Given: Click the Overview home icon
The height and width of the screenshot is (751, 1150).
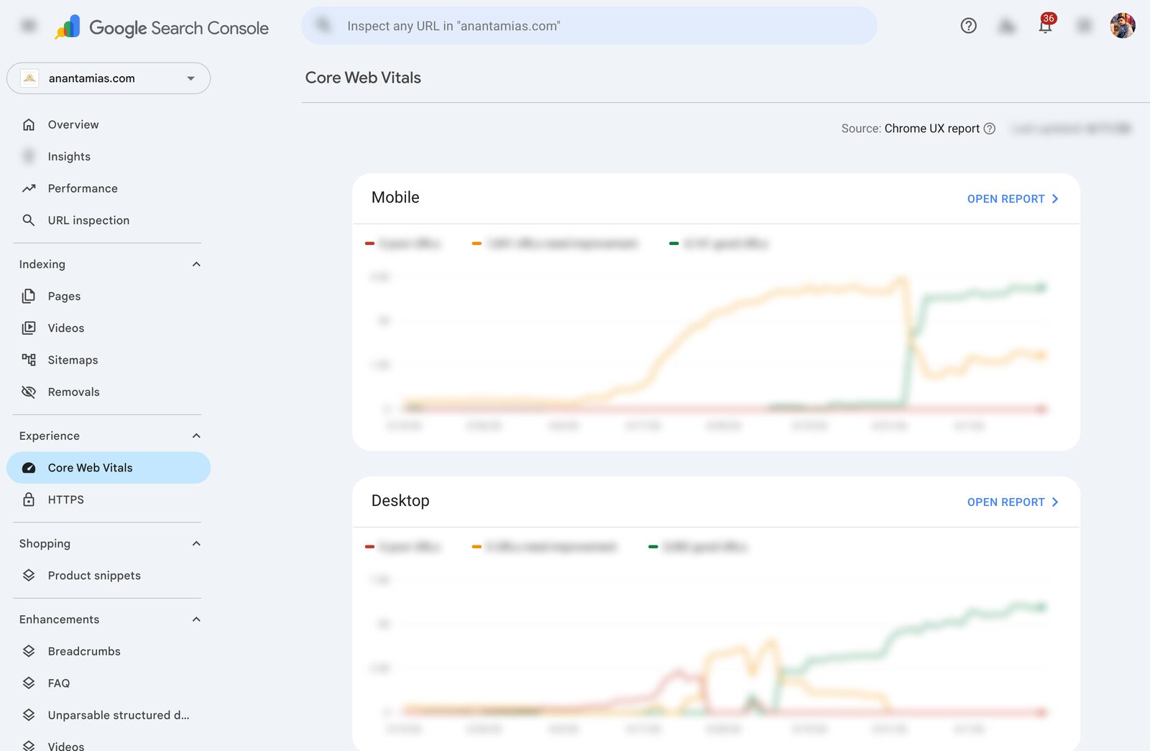Looking at the screenshot, I should (x=29, y=124).
